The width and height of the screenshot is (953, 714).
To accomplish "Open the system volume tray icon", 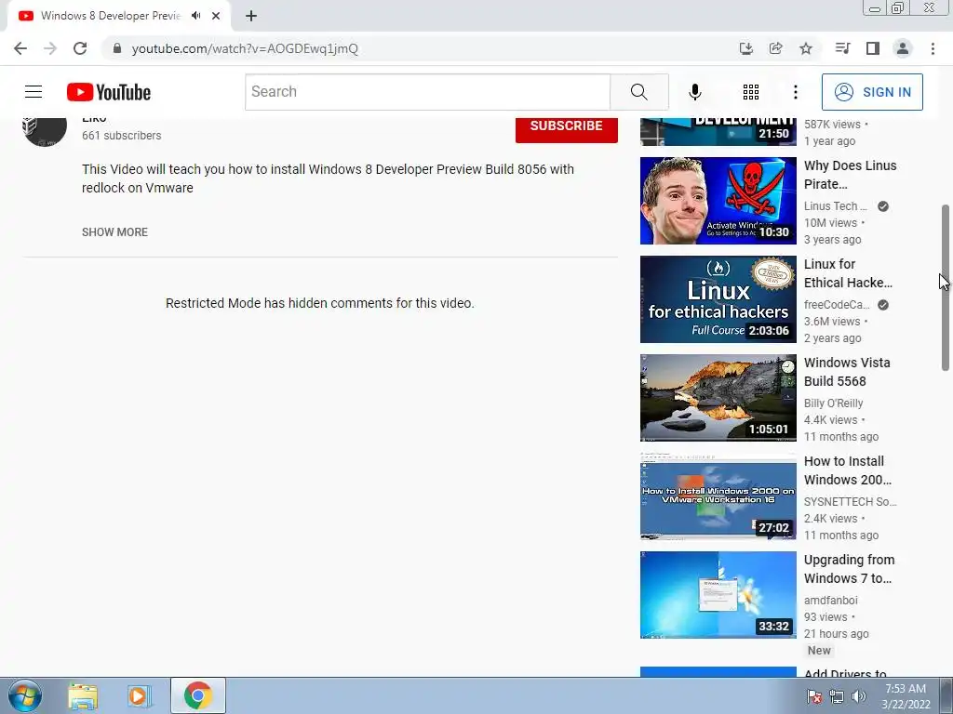I will [x=859, y=697].
